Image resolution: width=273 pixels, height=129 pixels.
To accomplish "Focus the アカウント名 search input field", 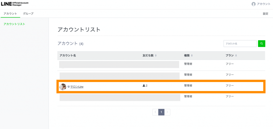I will pyautogui.click(x=240, y=44).
